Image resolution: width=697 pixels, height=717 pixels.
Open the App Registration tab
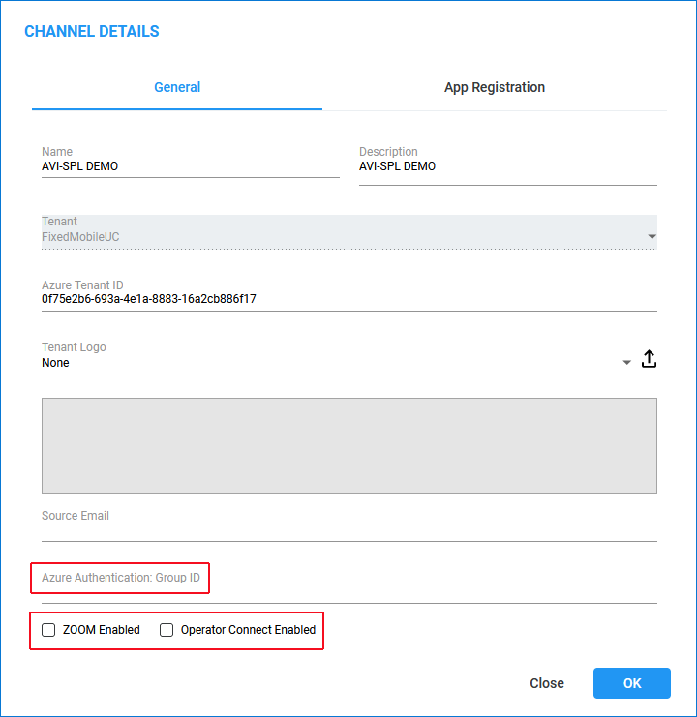pyautogui.click(x=495, y=87)
